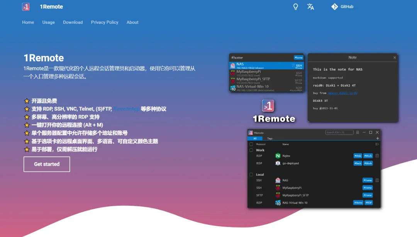Click the note icon on Nginx row

(x=377, y=156)
